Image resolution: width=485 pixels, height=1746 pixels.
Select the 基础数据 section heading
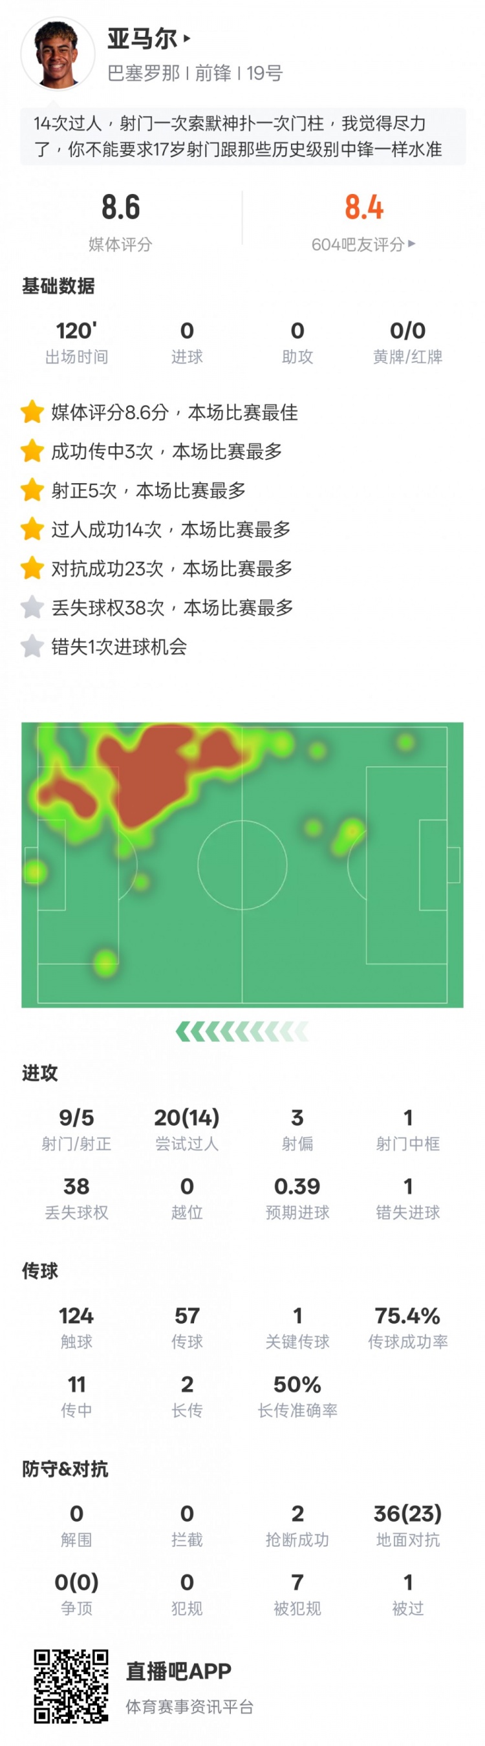coord(58,286)
